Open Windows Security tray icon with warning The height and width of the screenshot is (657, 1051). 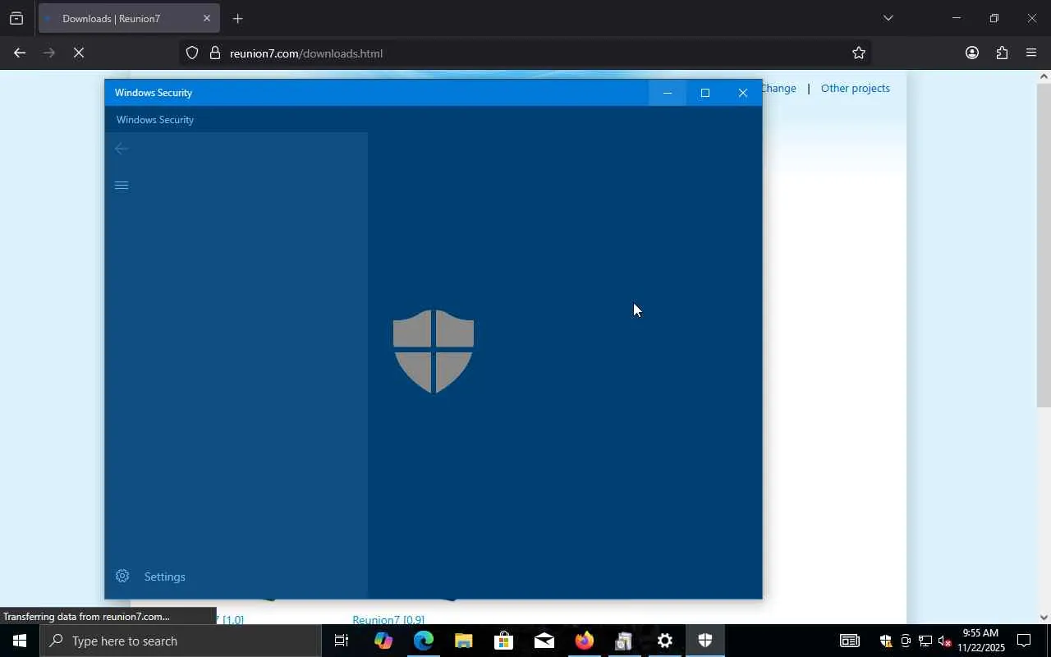click(x=885, y=641)
